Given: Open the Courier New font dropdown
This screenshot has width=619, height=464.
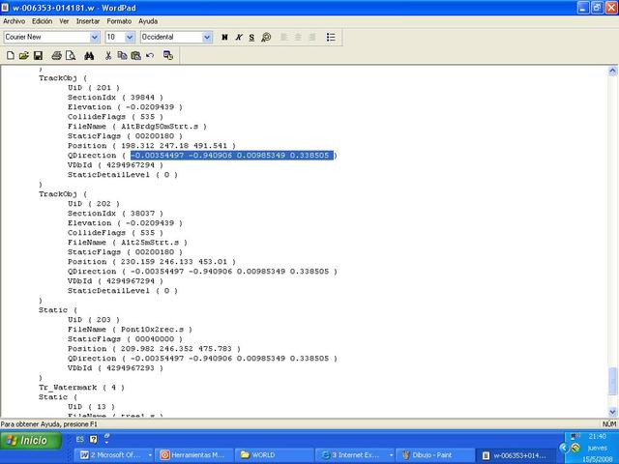Looking at the screenshot, I should coord(95,38).
